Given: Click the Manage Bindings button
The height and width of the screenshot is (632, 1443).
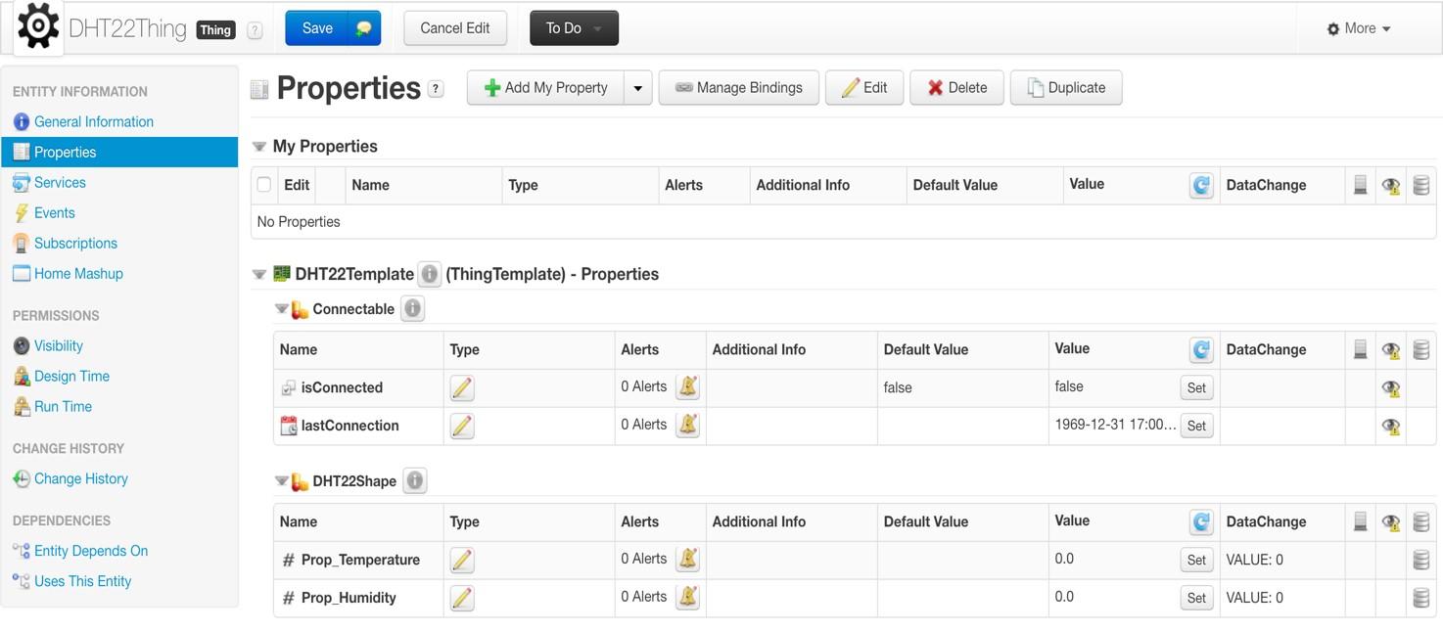Looking at the screenshot, I should [x=739, y=88].
